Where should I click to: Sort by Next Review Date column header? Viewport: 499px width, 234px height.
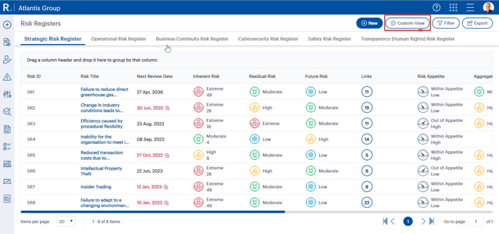[155, 76]
